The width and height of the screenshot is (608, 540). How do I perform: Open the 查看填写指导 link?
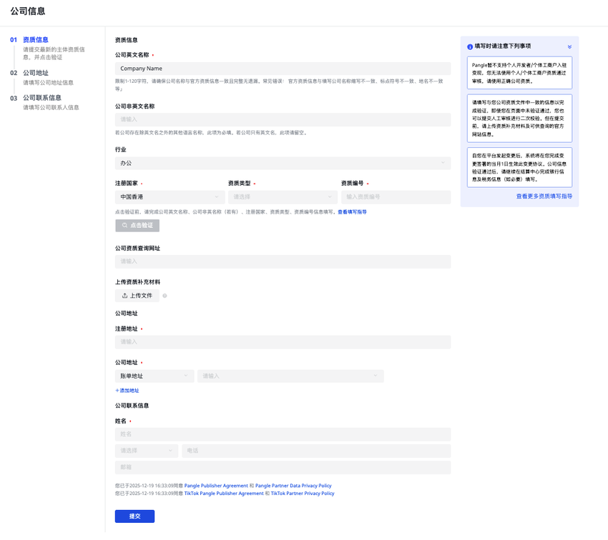coord(352,212)
